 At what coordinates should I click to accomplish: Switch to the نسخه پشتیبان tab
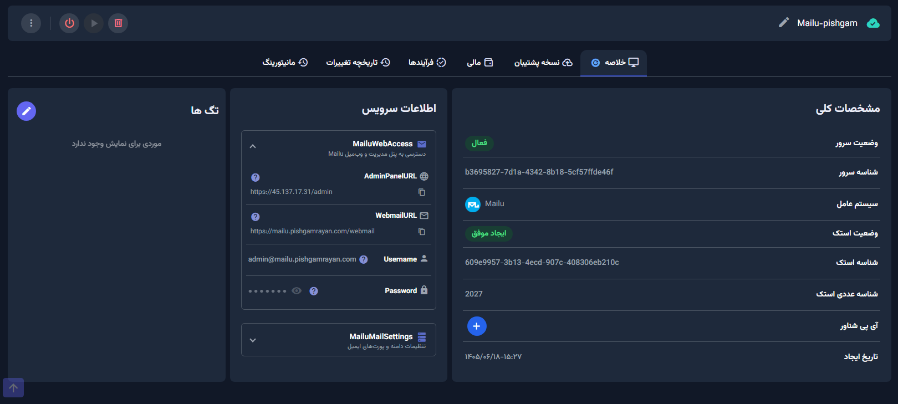pos(543,63)
